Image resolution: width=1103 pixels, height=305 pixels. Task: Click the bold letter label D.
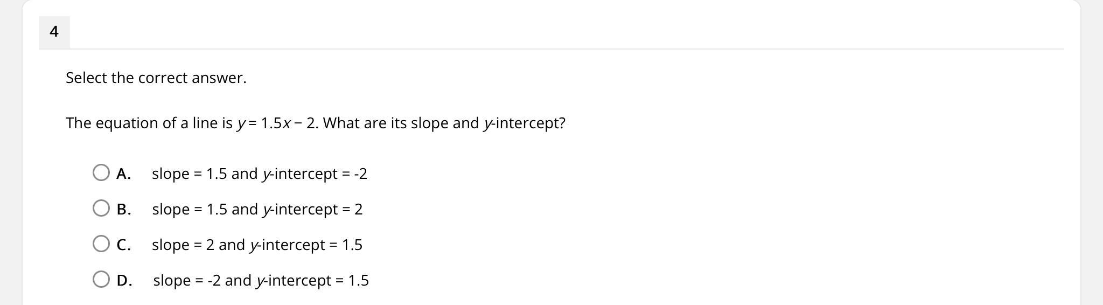point(124,281)
